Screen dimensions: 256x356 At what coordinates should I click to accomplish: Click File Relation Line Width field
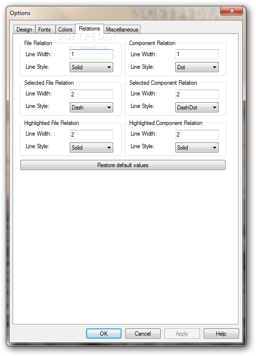(x=91, y=54)
